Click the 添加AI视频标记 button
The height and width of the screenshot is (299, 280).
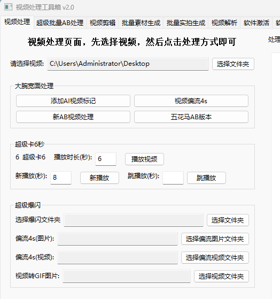tap(73, 101)
